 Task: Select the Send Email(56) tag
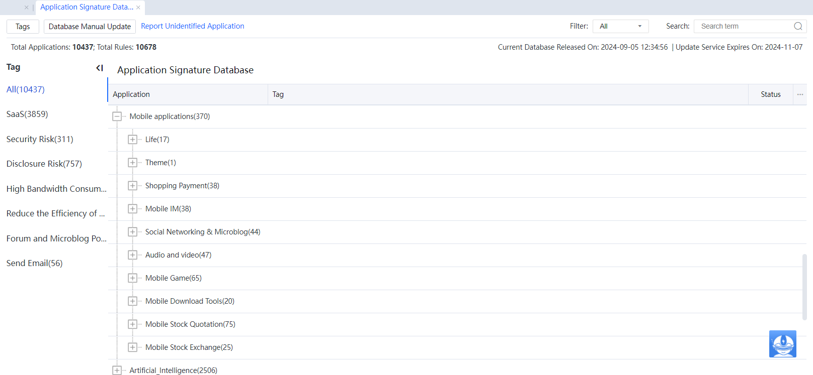point(34,263)
